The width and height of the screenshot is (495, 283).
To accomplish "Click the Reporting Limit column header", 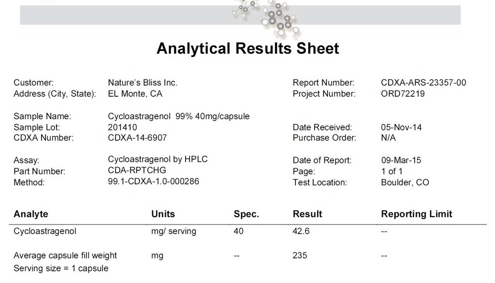I will coord(416,214).
